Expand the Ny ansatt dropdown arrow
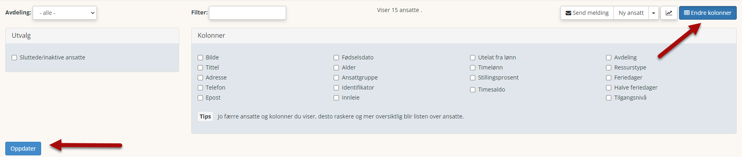Viewport: 742px width, 157px height. click(x=654, y=13)
